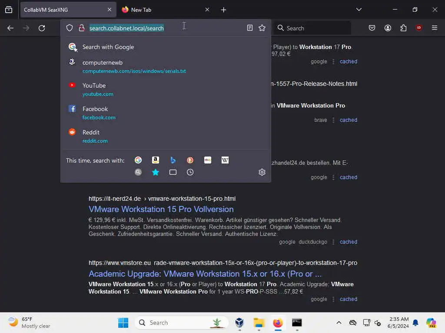Open Academic Upgrade VMware Workstation result
445x333 pixels.
pyautogui.click(x=205, y=274)
